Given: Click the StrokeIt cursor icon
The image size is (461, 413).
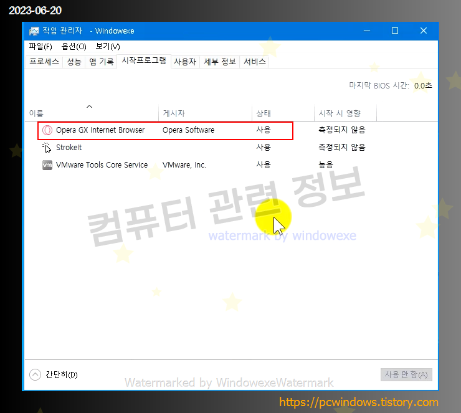Looking at the screenshot, I should coord(47,148).
